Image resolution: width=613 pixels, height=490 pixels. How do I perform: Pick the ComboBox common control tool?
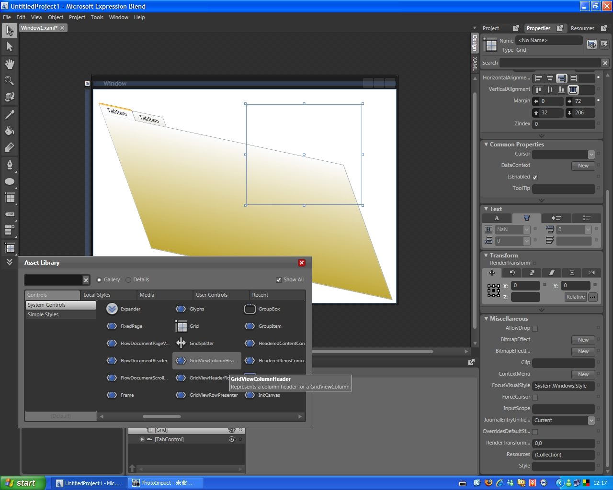[x=10, y=230]
